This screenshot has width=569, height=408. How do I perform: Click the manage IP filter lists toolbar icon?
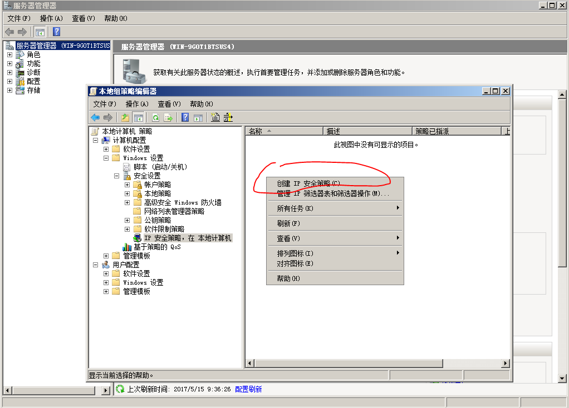(228, 117)
